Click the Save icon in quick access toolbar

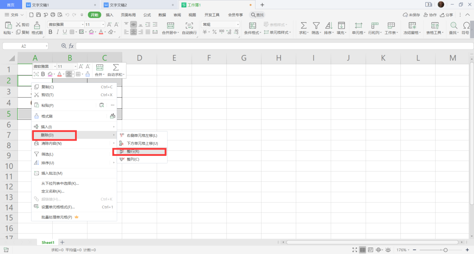click(x=38, y=15)
